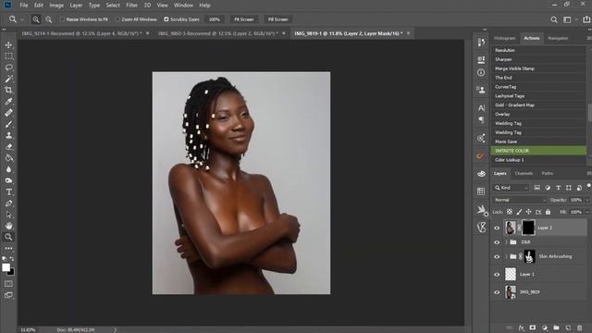The width and height of the screenshot is (592, 333).
Task: Open the search icon at top right
Action: (554, 19)
